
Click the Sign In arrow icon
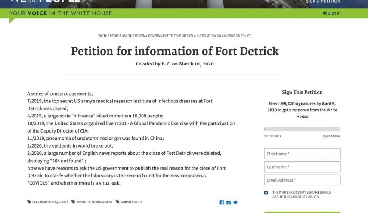coord(325,13)
